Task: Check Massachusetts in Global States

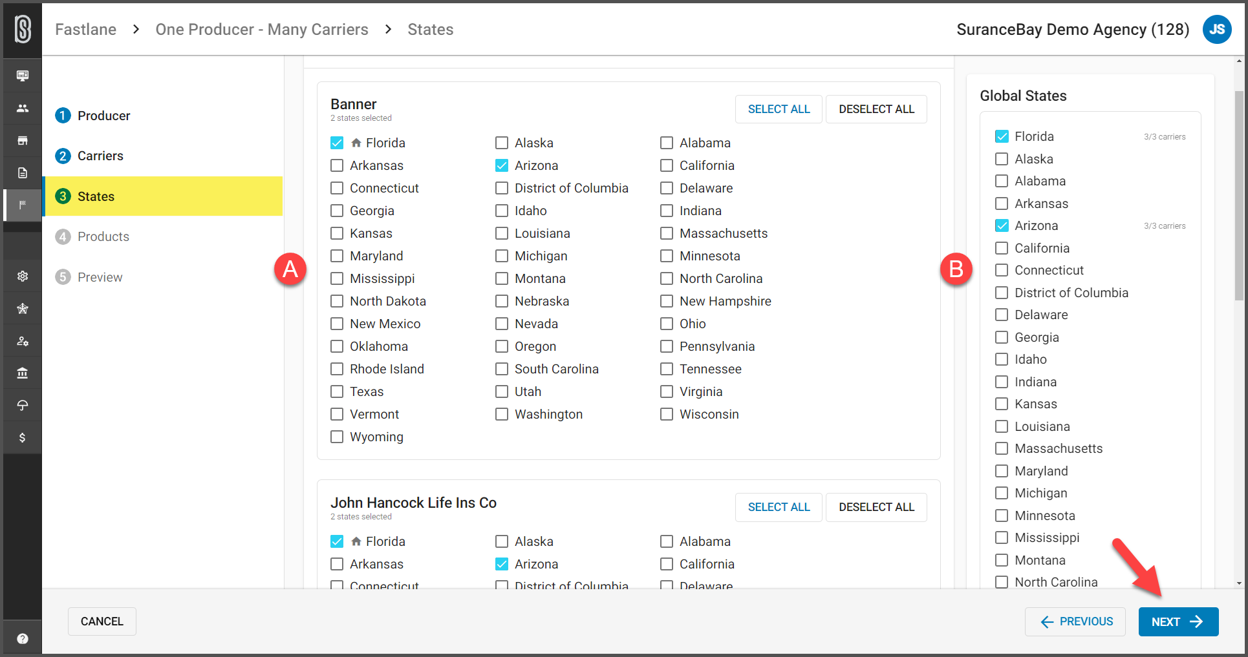Action: [x=1002, y=448]
